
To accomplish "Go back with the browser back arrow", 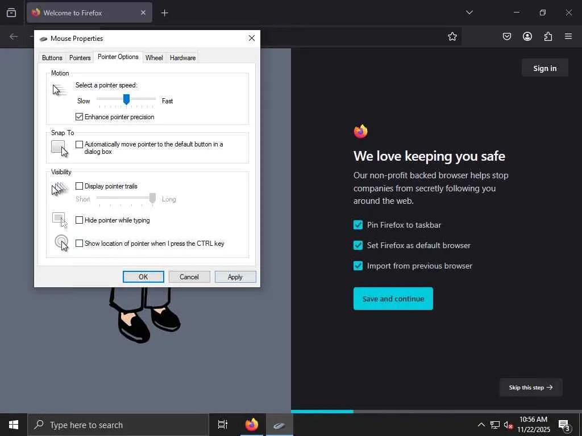I will pyautogui.click(x=14, y=36).
